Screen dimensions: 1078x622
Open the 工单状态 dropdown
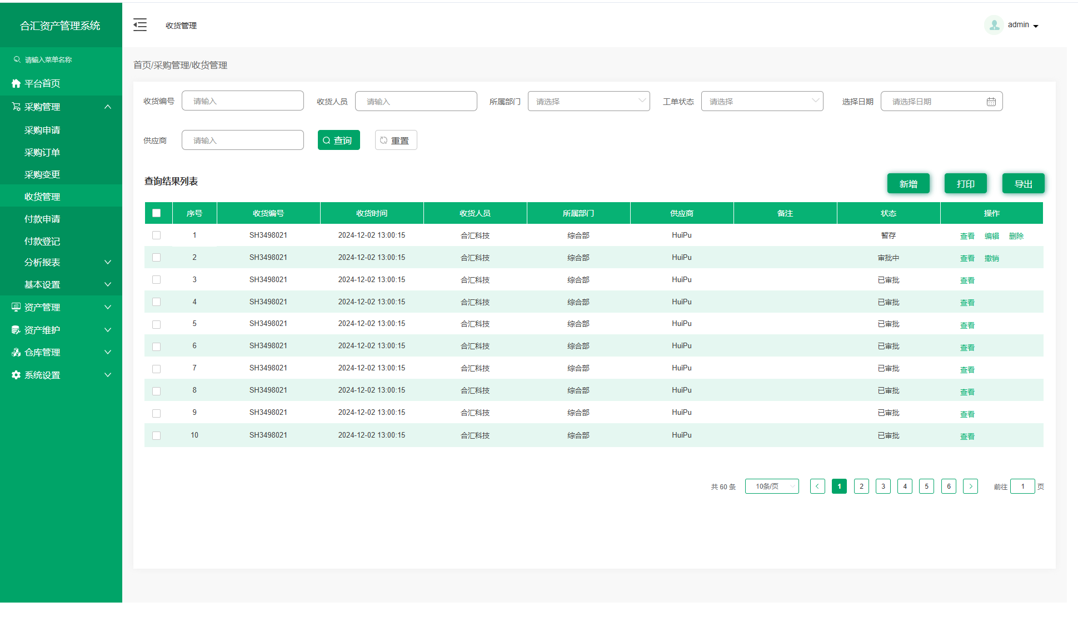(762, 101)
